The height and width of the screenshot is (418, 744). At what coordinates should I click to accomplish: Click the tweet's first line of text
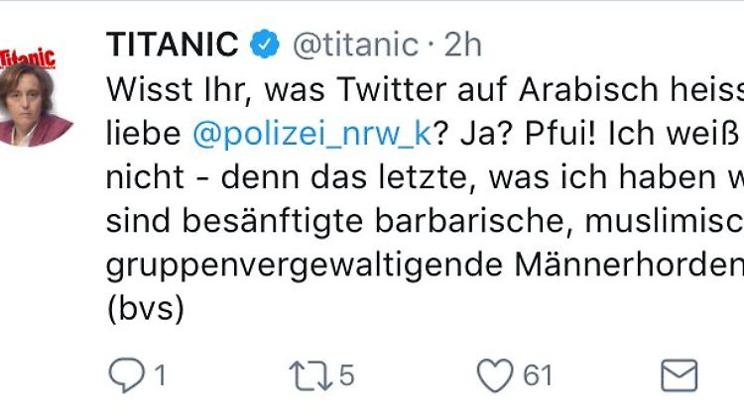click(417, 90)
